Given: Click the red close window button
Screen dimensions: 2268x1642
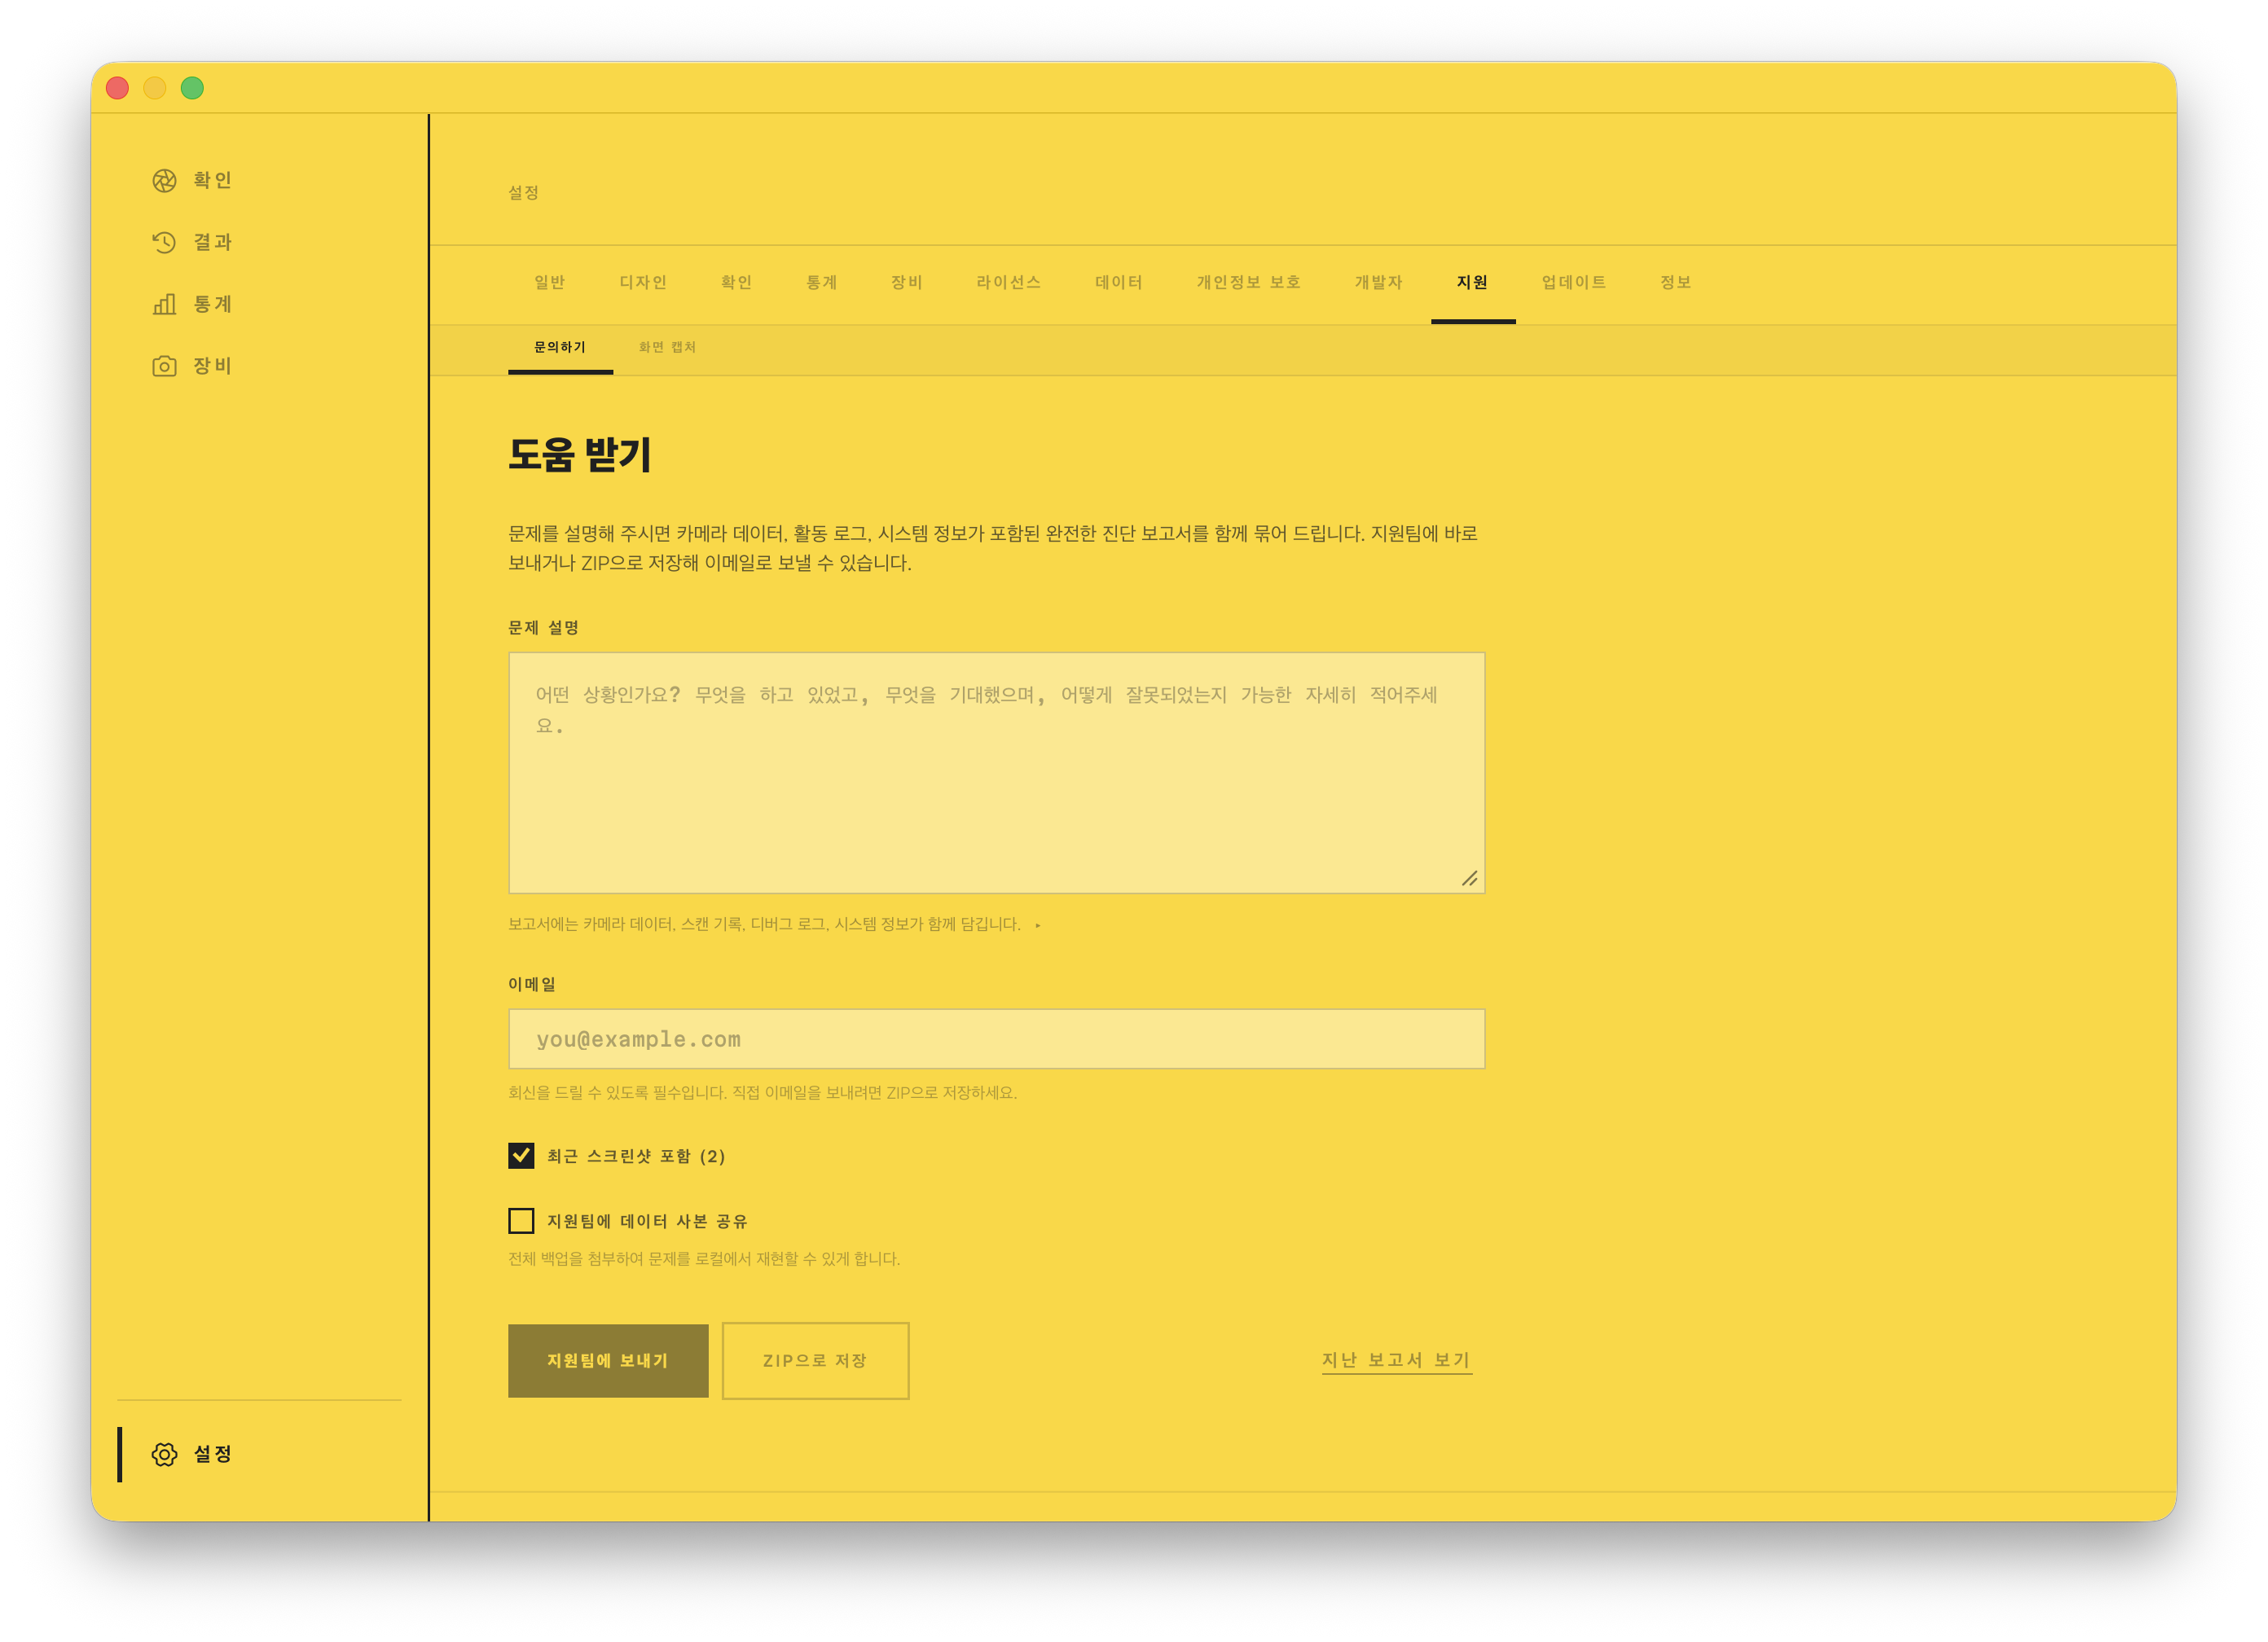Looking at the screenshot, I should (x=117, y=88).
